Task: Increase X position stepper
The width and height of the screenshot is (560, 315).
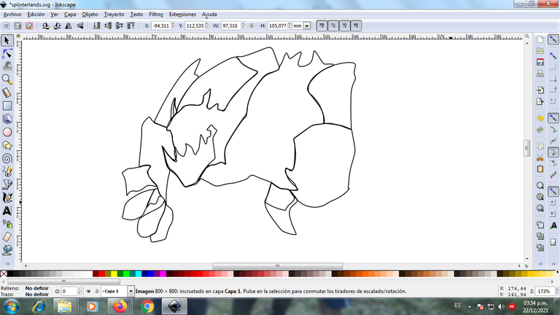Action: (174, 24)
